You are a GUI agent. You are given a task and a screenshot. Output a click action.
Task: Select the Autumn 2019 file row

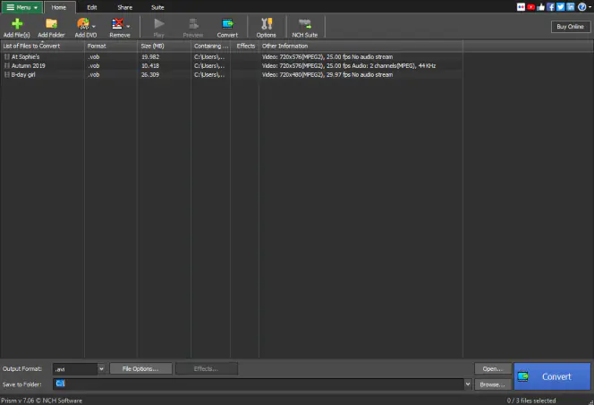tap(232, 65)
